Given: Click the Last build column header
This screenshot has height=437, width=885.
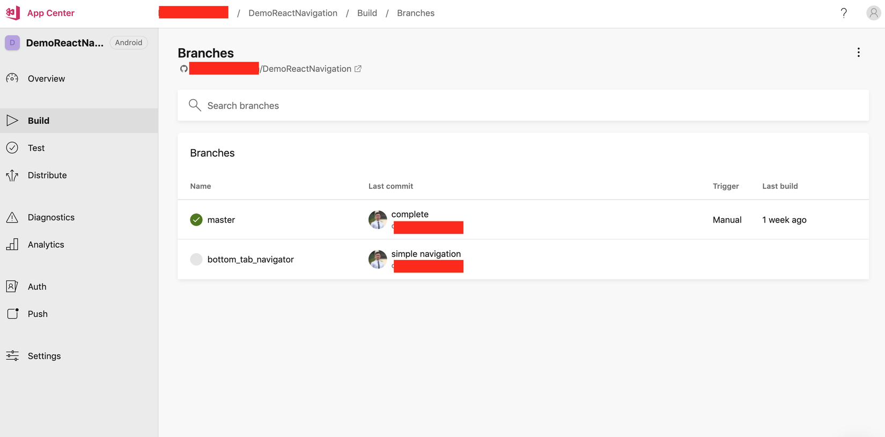Looking at the screenshot, I should (780, 186).
